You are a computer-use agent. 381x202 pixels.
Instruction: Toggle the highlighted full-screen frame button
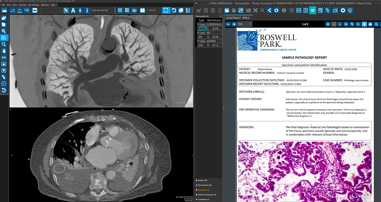point(166,10)
